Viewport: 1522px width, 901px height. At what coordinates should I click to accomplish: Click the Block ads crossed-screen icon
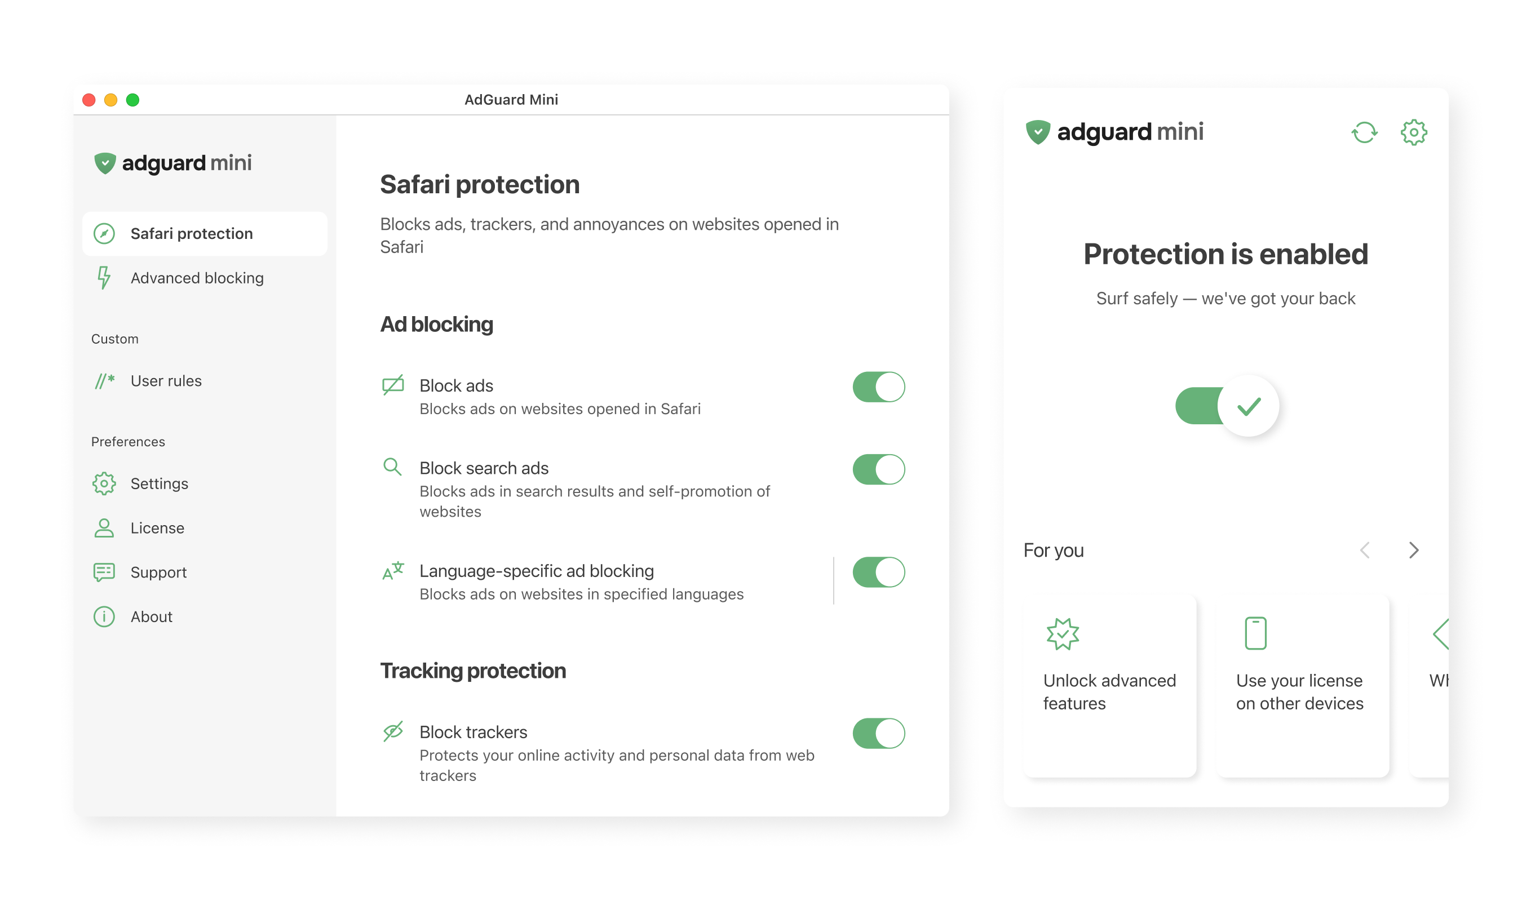(x=393, y=385)
